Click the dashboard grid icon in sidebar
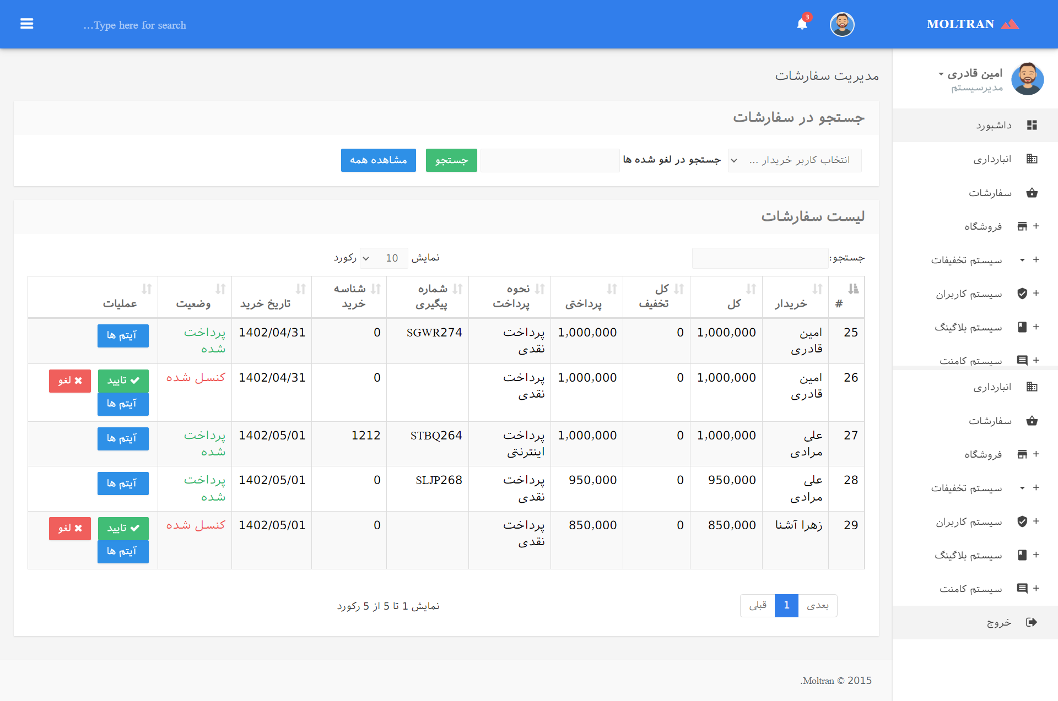The height and width of the screenshot is (701, 1058). click(x=1032, y=126)
